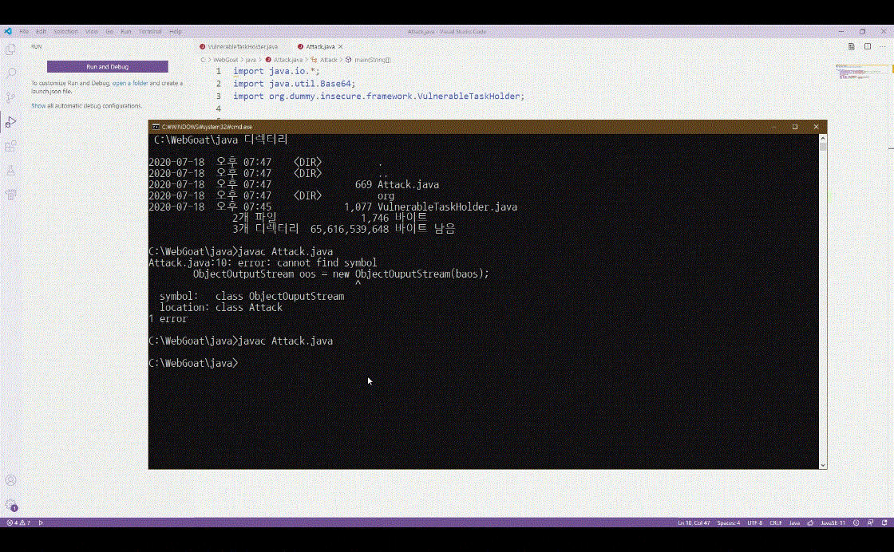Open the editor more actions ellipsis

point(883,47)
